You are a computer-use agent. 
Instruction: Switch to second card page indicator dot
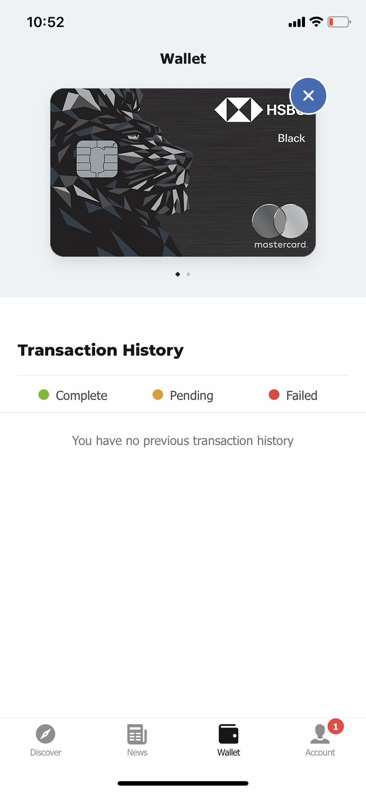[x=188, y=274]
